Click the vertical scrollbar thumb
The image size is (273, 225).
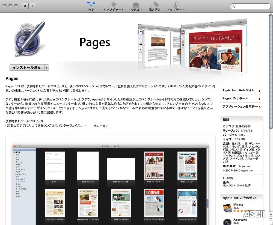[x=271, y=71]
